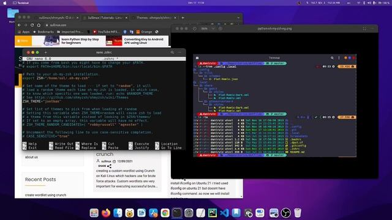Switch to the Sullinux Tutorials tab
Viewport: 392px width, 220px height.
[x=105, y=18]
